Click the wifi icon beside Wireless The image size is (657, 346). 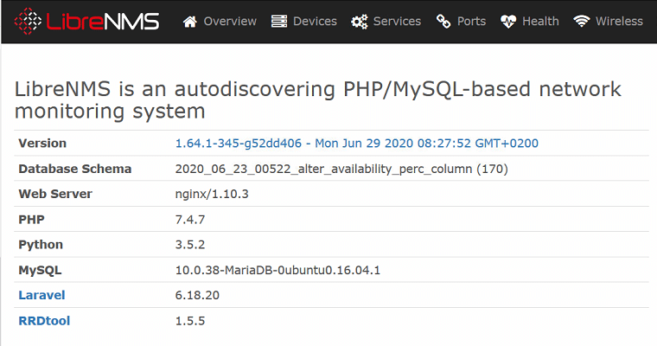(x=582, y=22)
